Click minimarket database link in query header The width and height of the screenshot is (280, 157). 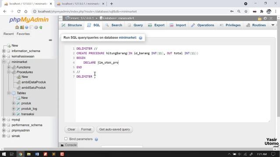(x=127, y=38)
